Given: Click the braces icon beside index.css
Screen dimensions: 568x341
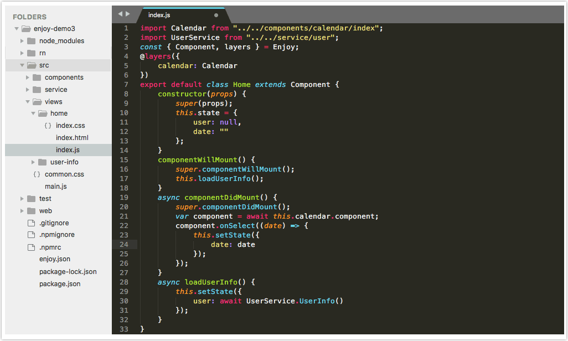Looking at the screenshot, I should (48, 126).
